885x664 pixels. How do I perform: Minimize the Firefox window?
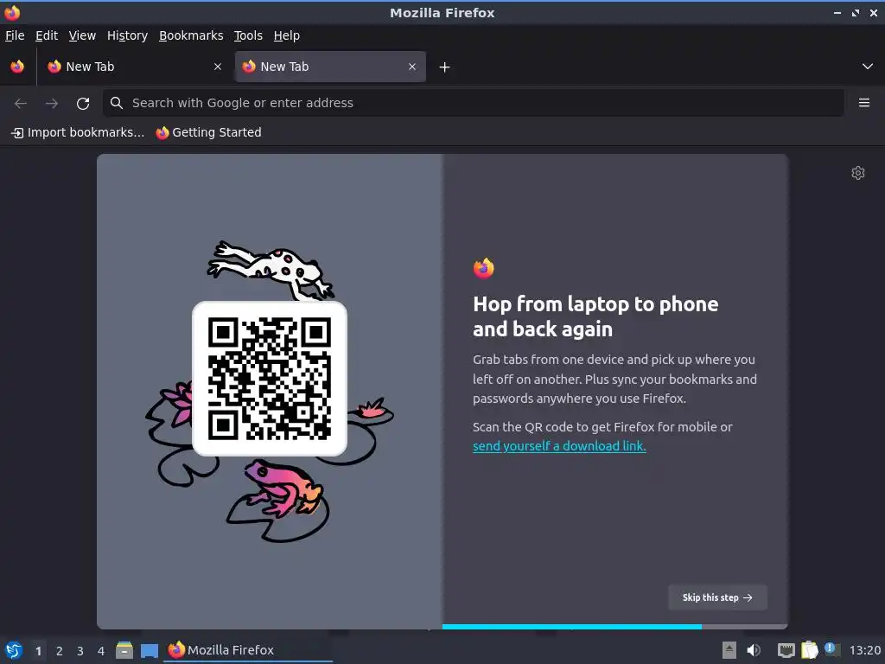(837, 13)
